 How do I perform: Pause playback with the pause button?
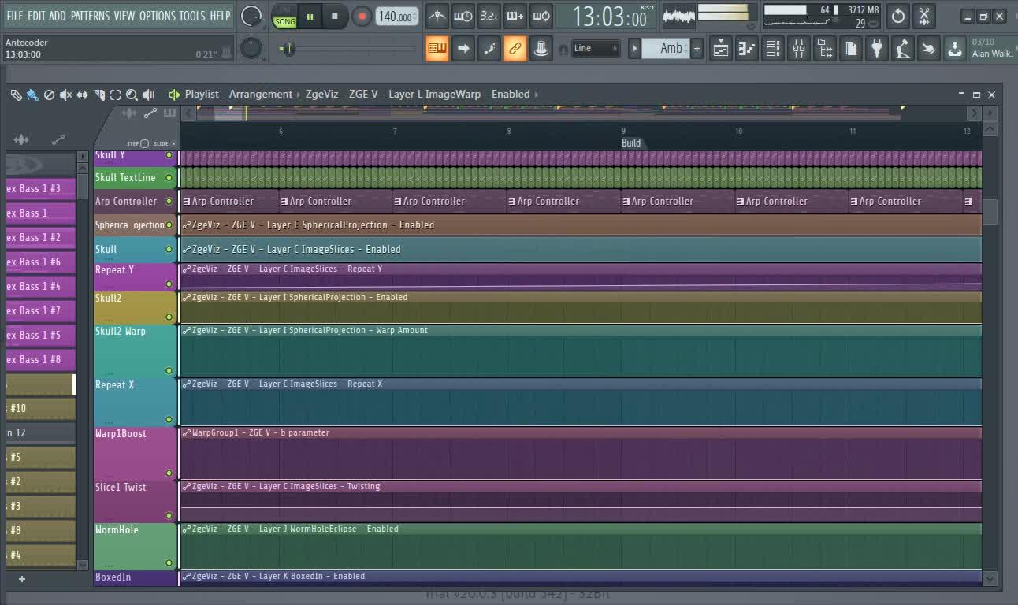[310, 17]
